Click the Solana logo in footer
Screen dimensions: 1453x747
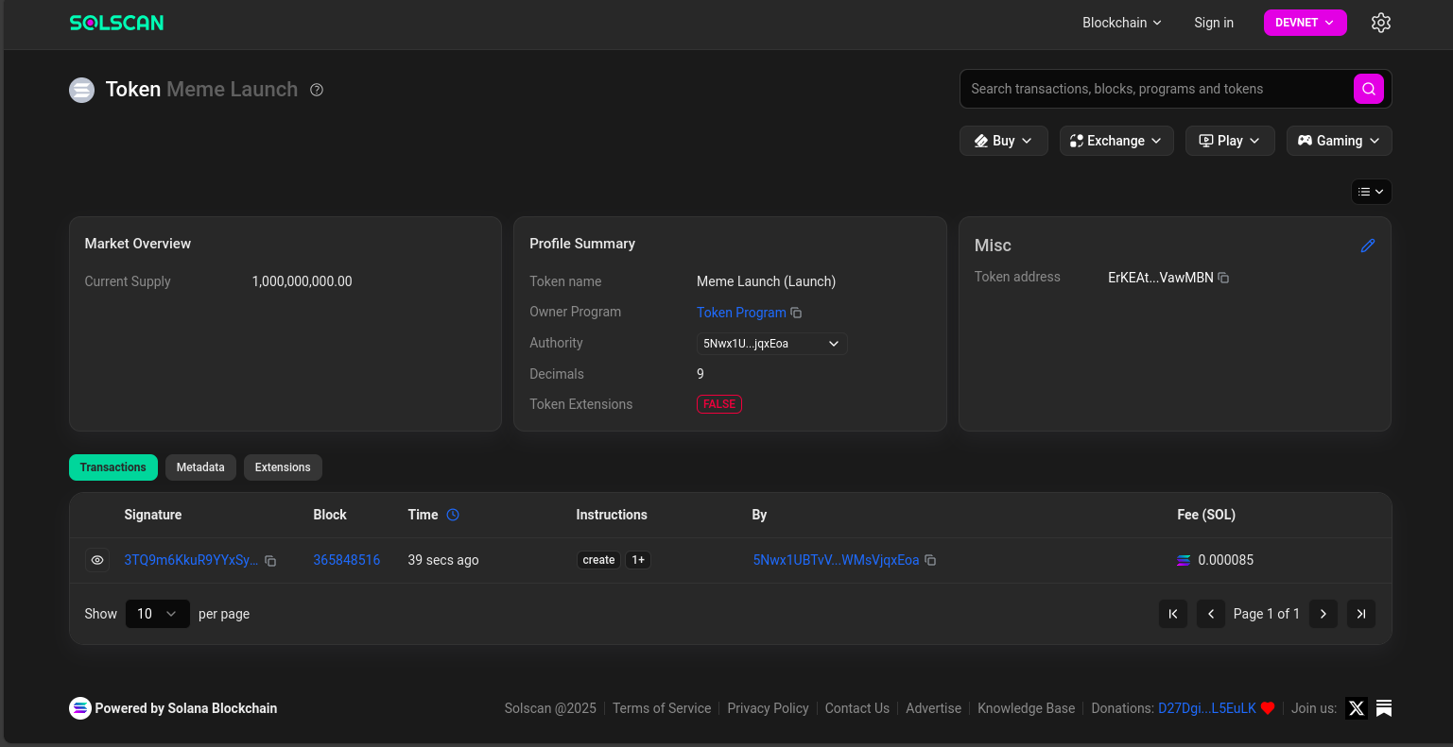pos(80,708)
